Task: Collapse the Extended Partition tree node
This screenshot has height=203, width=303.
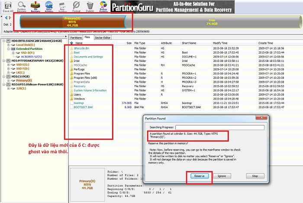Action: [x=9, y=48]
